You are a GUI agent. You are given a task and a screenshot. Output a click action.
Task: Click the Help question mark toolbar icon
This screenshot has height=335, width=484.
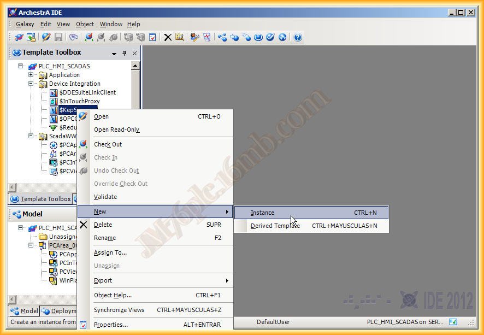click(298, 37)
